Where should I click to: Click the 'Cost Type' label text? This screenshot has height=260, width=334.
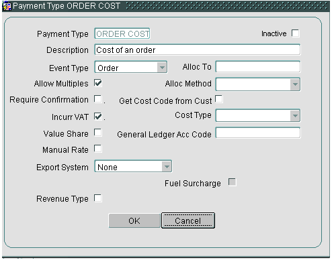[x=193, y=115]
